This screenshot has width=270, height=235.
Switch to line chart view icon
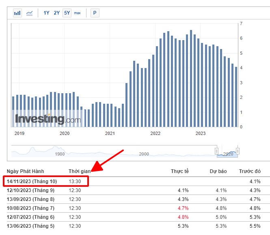[x=30, y=13]
